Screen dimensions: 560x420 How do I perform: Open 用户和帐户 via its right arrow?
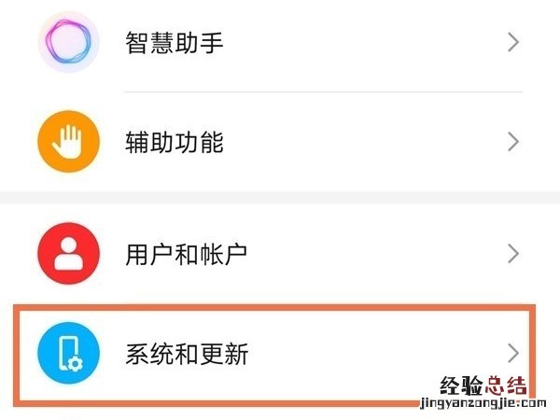[512, 253]
